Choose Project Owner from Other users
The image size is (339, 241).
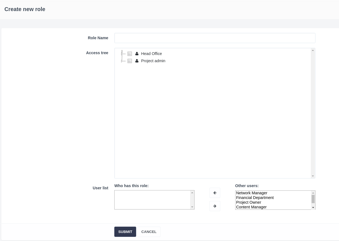point(249,202)
